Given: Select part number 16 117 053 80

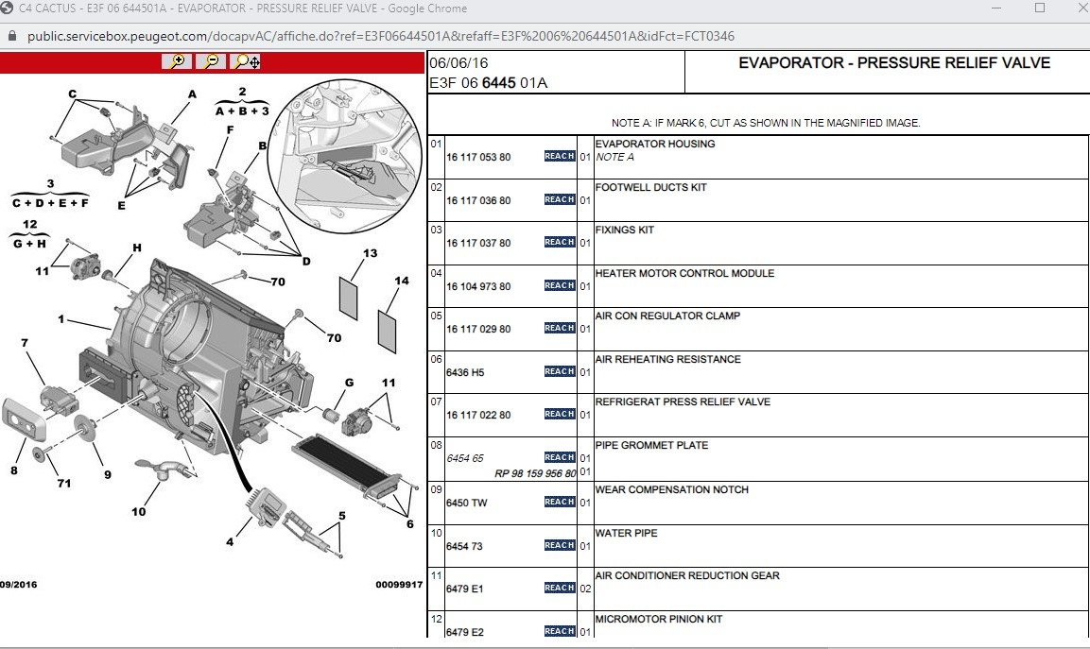Looking at the screenshot, I should pos(478,158).
